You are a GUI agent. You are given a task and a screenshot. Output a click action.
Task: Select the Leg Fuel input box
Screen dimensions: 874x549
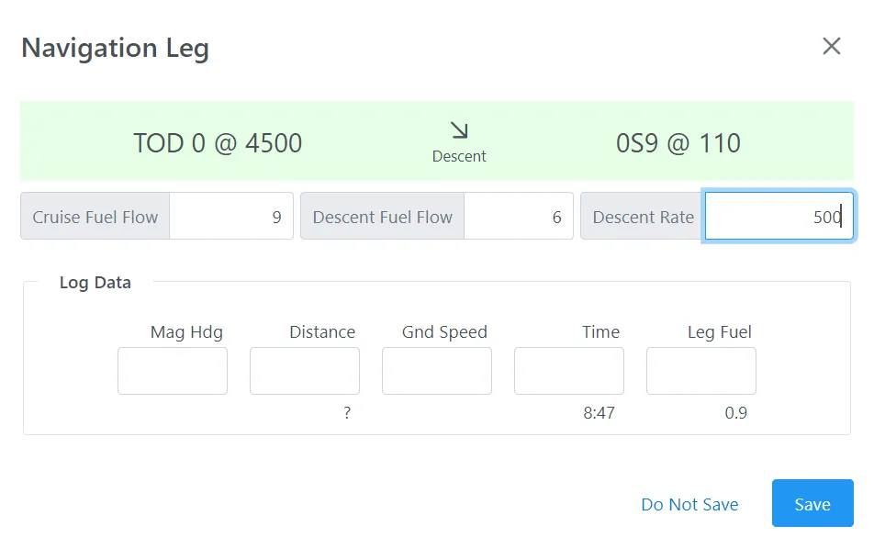point(701,371)
